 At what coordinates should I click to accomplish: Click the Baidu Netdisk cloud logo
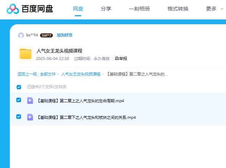click(x=13, y=9)
